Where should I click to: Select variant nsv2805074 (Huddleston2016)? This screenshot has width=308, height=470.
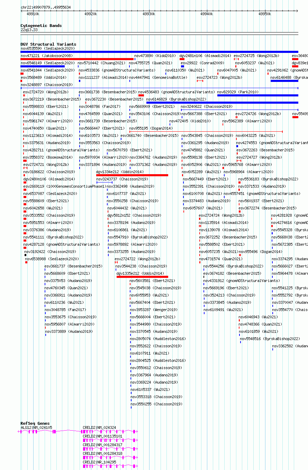coord(158,339)
